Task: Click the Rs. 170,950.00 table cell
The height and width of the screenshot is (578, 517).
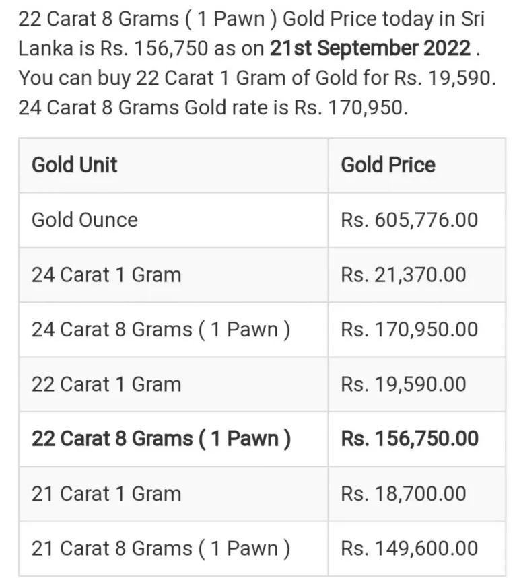Action: (417, 330)
